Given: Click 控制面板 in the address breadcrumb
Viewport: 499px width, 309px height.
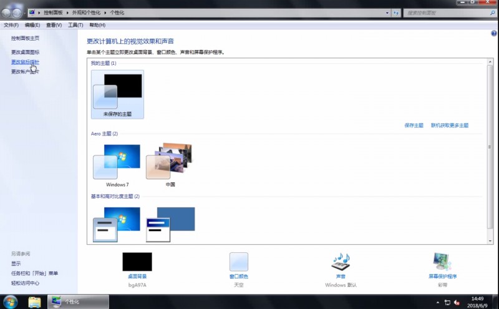Looking at the screenshot, I should point(53,12).
